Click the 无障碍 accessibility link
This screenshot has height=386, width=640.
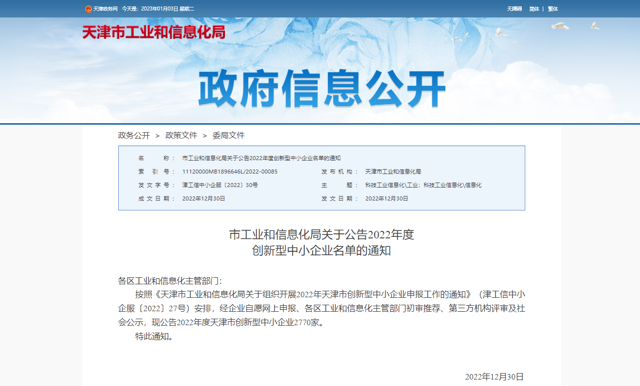point(514,9)
